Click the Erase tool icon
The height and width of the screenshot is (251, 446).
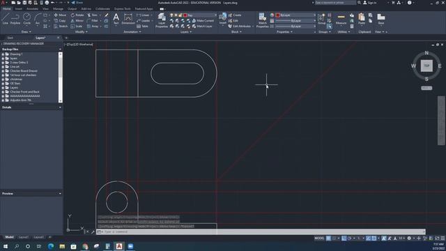107,15
